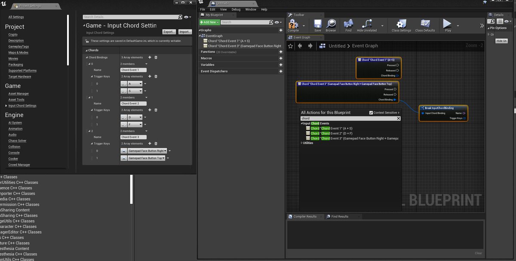Image resolution: width=516 pixels, height=261 pixels.
Task: Open All Settings link
Action: (16, 17)
